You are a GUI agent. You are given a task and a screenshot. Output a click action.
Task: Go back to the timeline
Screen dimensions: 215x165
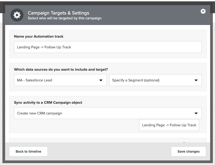click(x=28, y=151)
